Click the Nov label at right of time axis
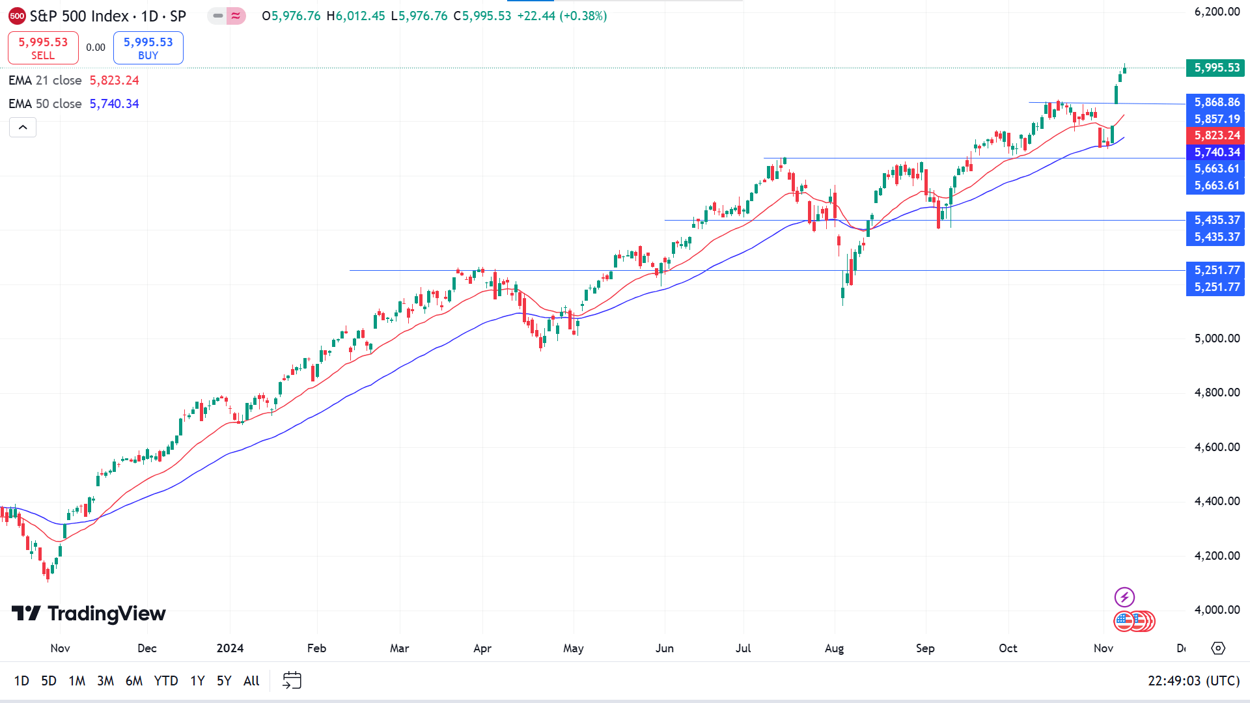 (1104, 648)
